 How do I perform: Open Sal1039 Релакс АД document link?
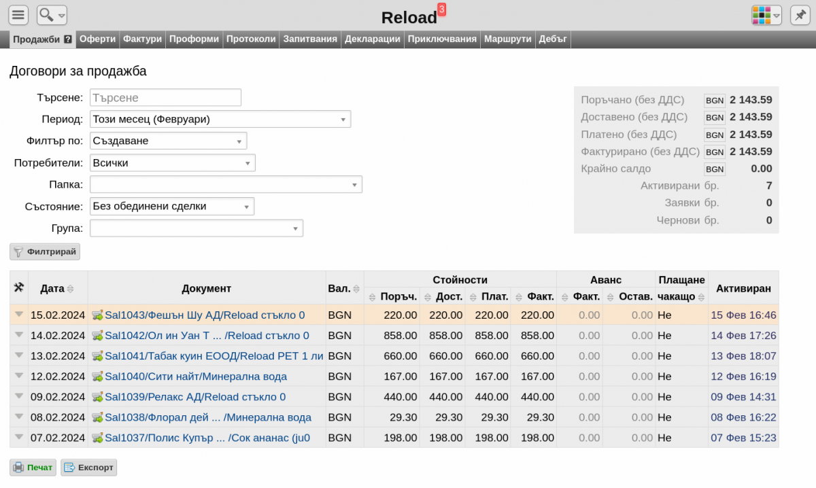[195, 397]
